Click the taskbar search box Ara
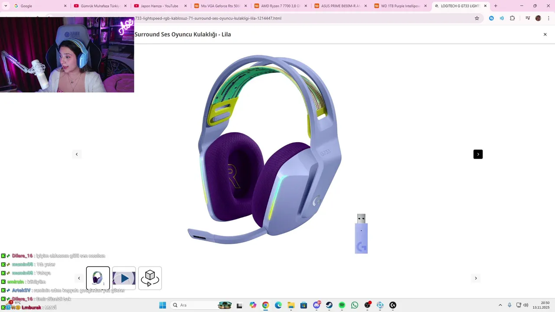This screenshot has height=312, width=555. (x=202, y=305)
